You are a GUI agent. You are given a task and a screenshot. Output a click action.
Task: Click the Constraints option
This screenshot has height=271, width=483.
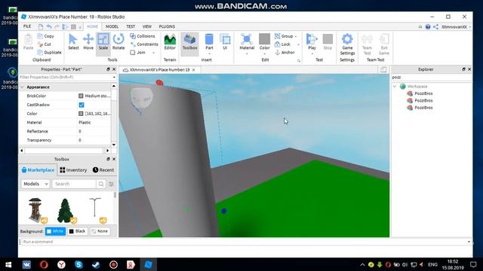point(144,44)
